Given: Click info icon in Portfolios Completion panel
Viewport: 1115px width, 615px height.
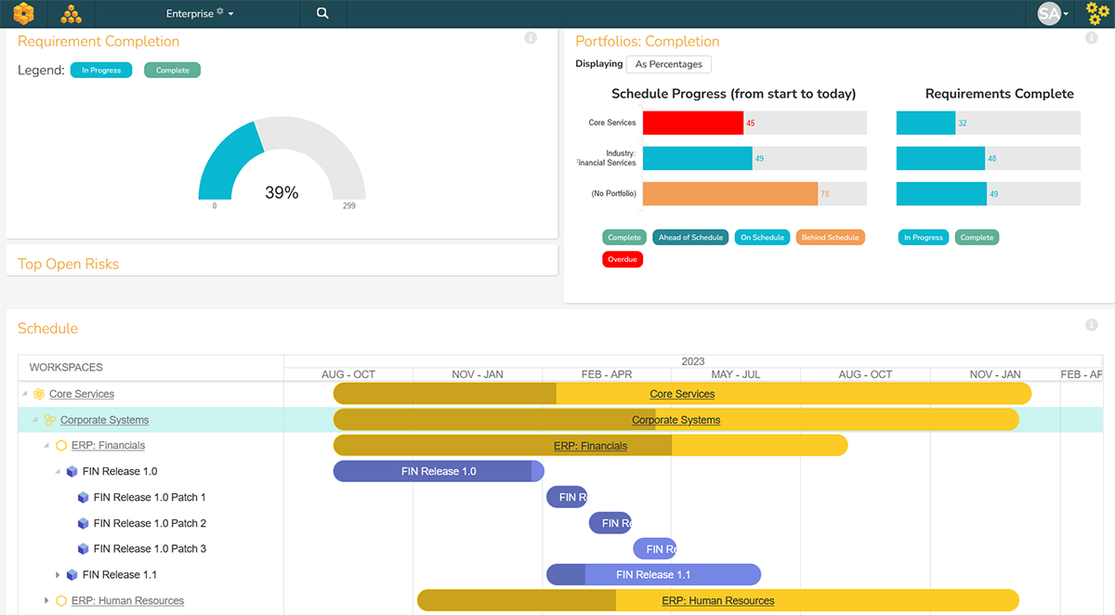Looking at the screenshot, I should pos(1092,38).
